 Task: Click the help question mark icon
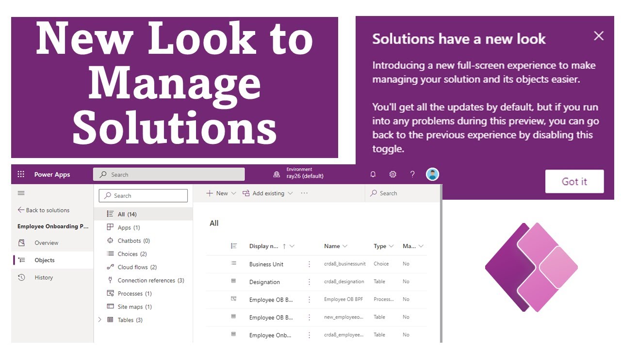412,174
